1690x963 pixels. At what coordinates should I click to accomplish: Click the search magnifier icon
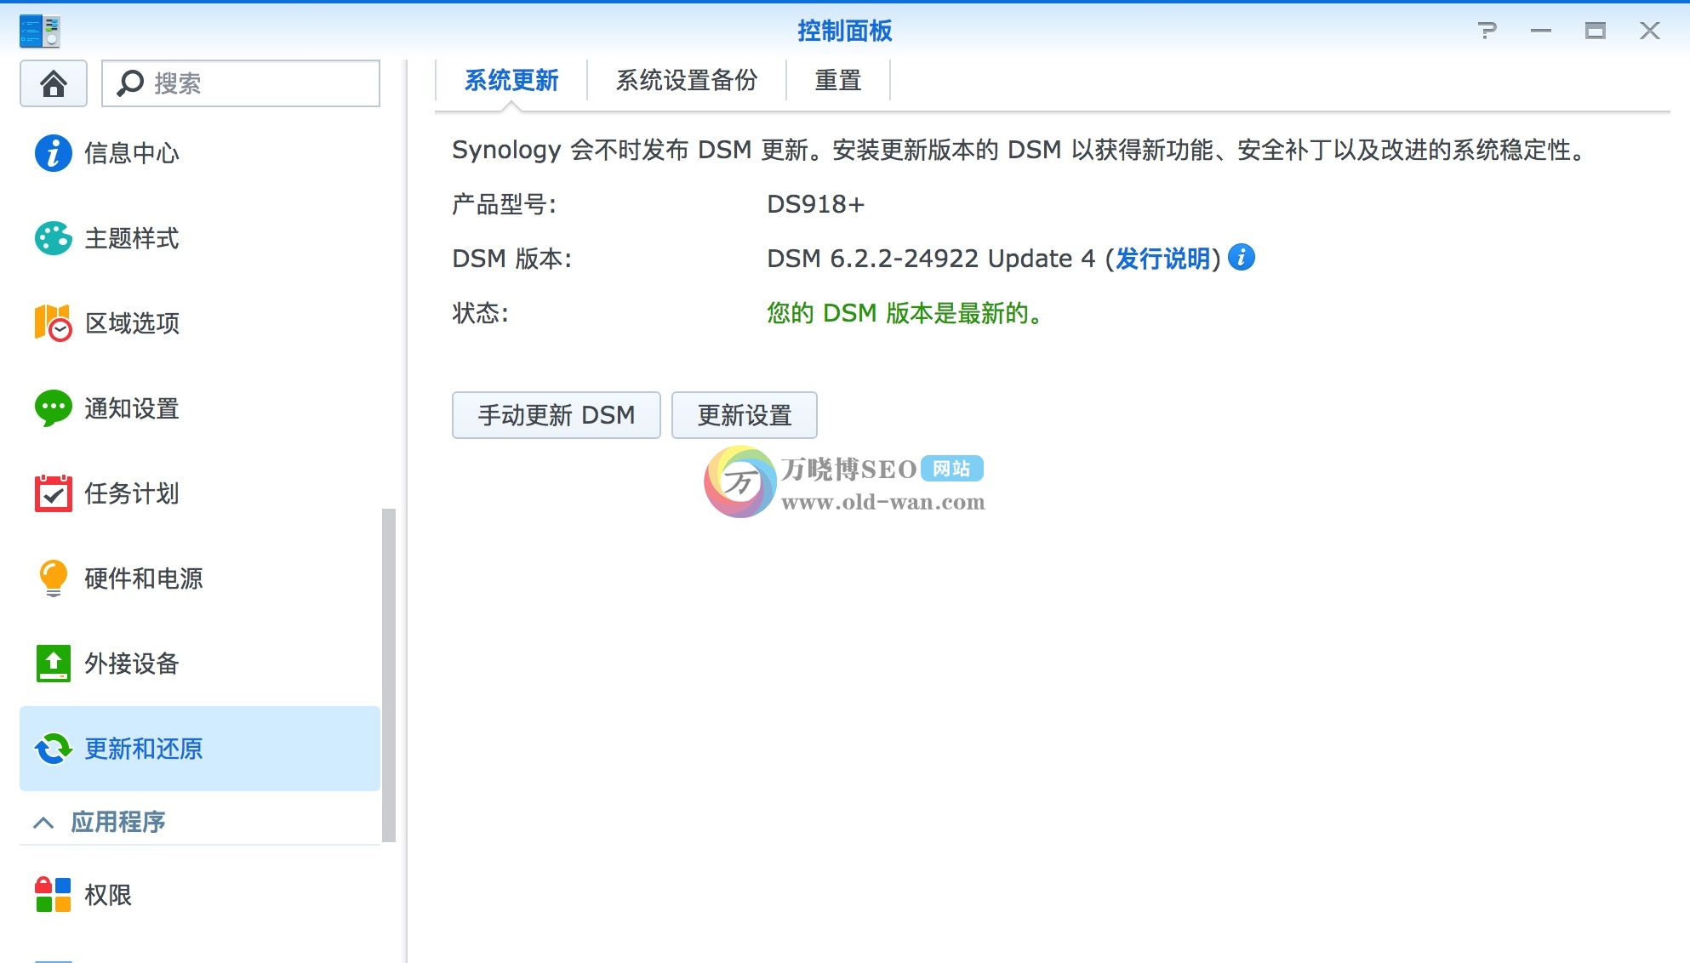point(129,83)
